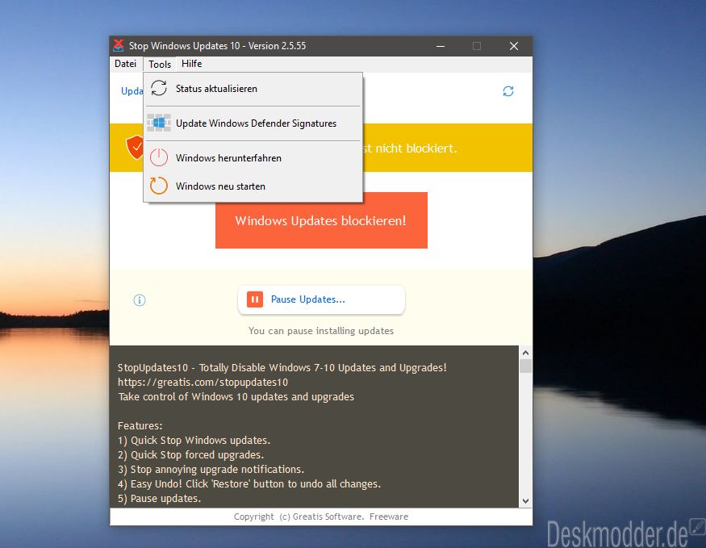Image resolution: width=706 pixels, height=548 pixels.
Task: Click the log panel scrollbar thumb
Action: [525, 366]
